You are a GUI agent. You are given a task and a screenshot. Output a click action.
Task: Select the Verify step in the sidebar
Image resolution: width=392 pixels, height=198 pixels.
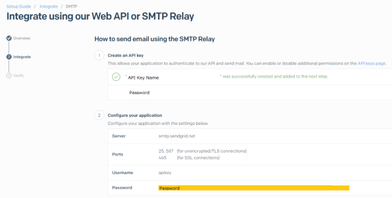(18, 75)
